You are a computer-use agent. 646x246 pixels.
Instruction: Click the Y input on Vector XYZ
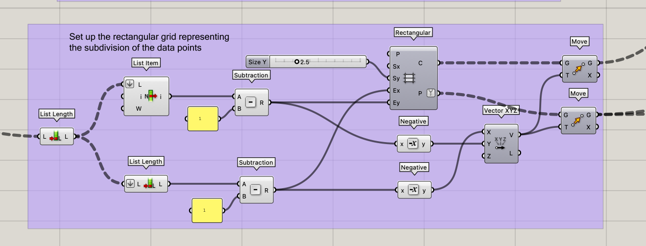point(489,144)
